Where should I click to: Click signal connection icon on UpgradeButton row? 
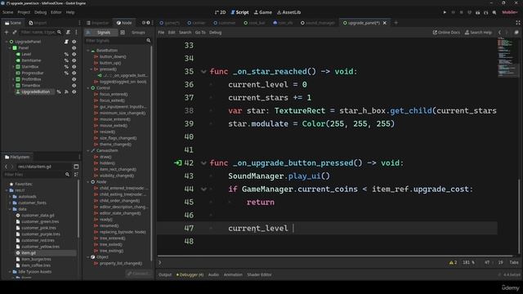(66, 91)
